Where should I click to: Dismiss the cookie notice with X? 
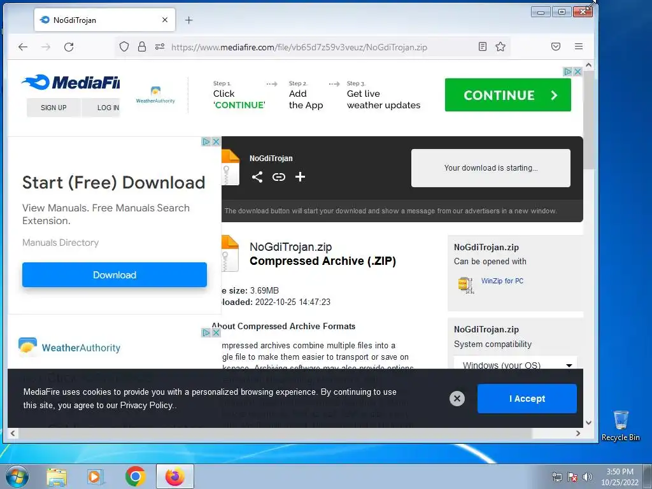click(x=457, y=399)
